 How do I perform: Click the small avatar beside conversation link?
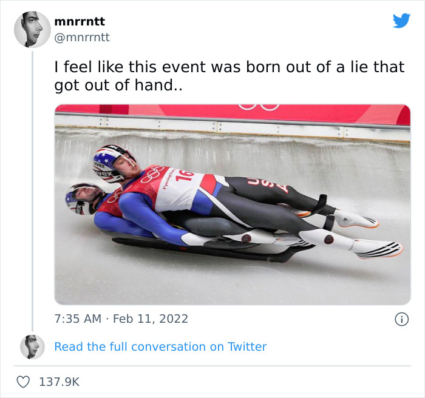(32, 346)
